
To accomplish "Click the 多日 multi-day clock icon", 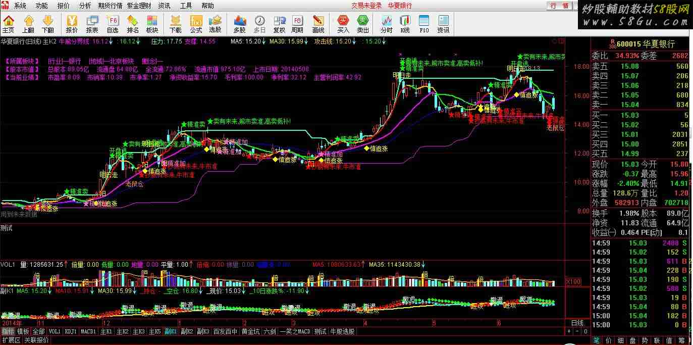I will click(x=259, y=24).
